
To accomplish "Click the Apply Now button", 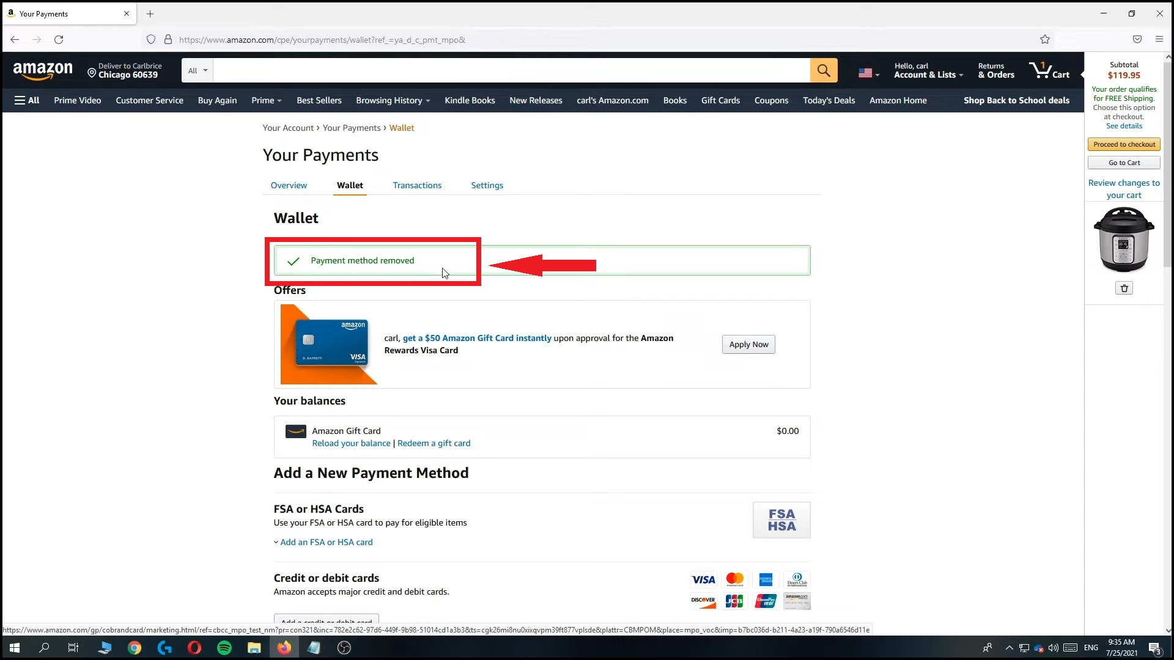I will click(x=748, y=345).
